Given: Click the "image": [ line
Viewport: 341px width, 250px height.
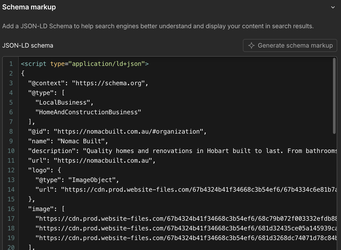Looking at the screenshot, I should click(x=46, y=209).
